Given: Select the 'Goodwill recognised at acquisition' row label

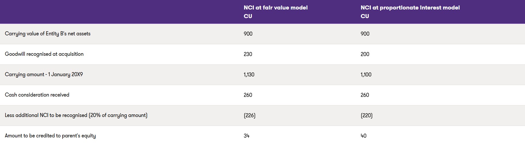Looking at the screenshot, I should click(x=44, y=54).
